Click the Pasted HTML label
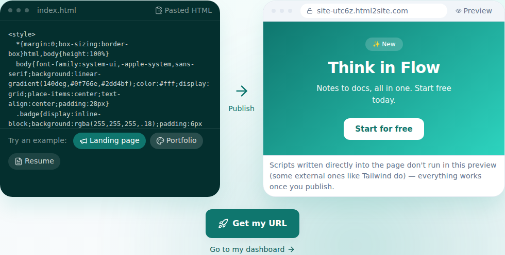 pyautogui.click(x=188, y=10)
